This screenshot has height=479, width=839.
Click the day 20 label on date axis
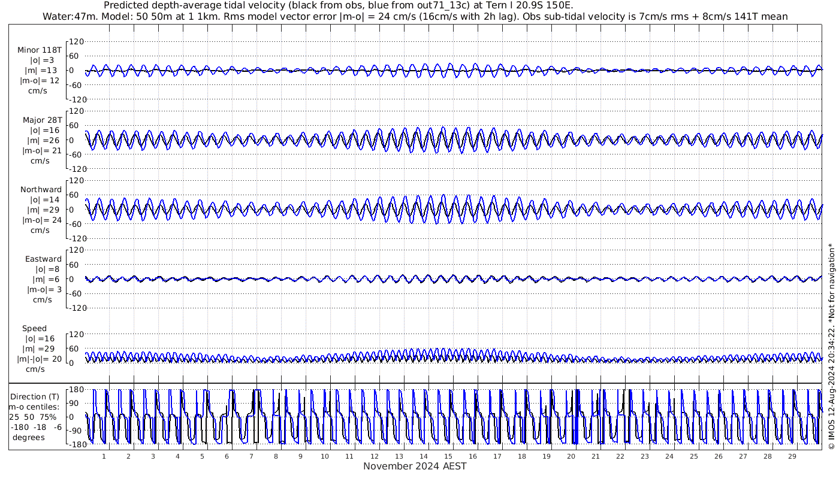571,456
